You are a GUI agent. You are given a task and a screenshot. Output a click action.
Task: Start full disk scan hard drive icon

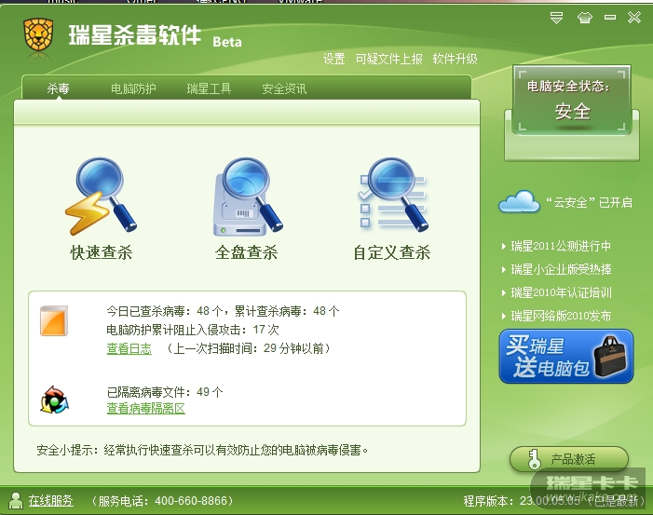pos(248,197)
